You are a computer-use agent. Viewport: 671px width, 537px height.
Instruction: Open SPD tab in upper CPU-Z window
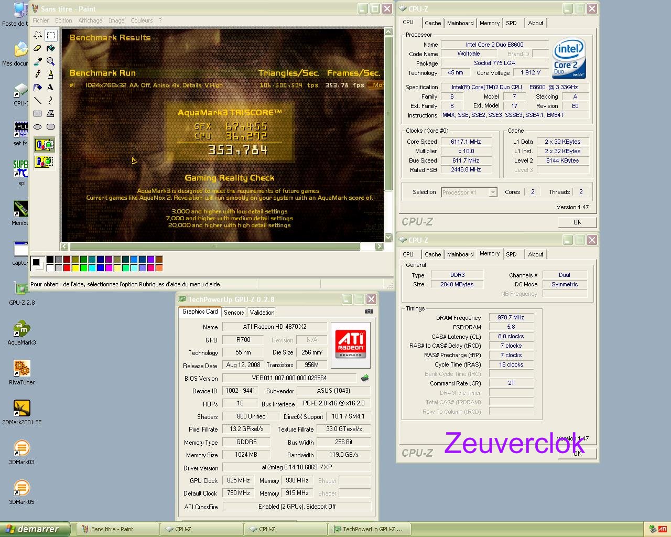pos(511,23)
